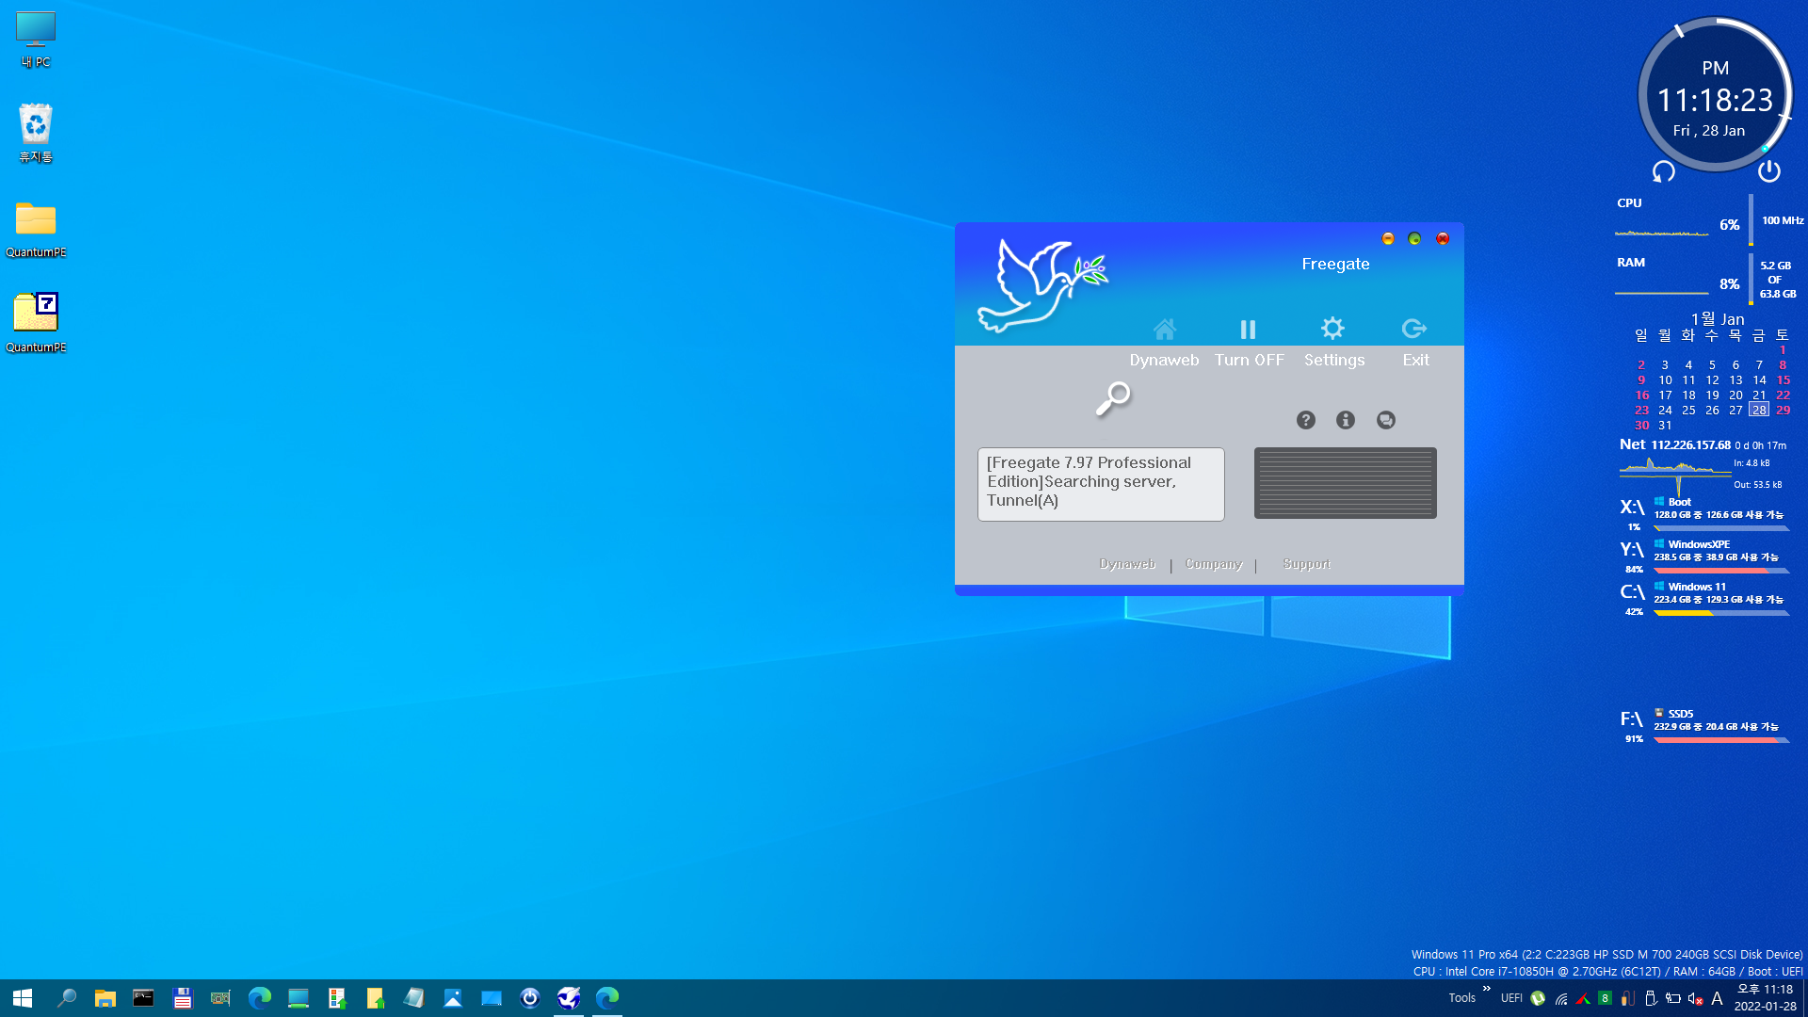Image resolution: width=1808 pixels, height=1017 pixels.
Task: Open the Wi-Fi network tray icon
Action: (x=1560, y=998)
